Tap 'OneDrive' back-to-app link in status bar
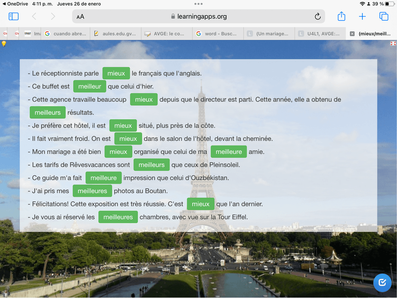This screenshot has height=298, width=397. pyautogui.click(x=15, y=4)
